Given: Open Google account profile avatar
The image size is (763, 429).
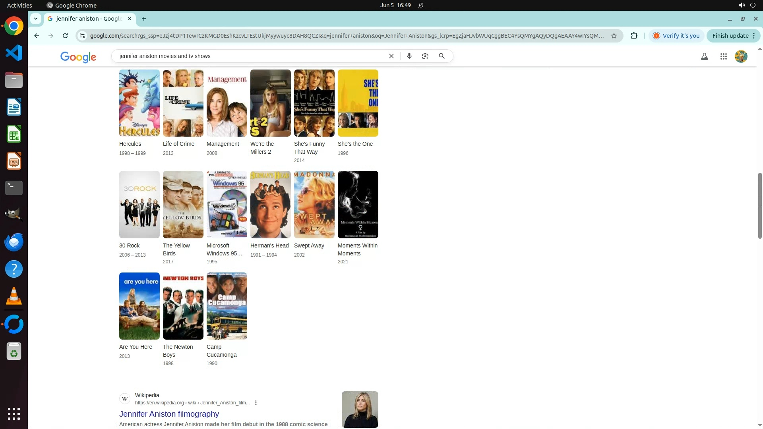Looking at the screenshot, I should pos(741,56).
